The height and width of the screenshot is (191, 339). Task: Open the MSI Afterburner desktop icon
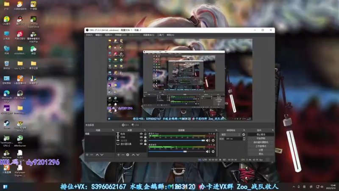coord(20,141)
